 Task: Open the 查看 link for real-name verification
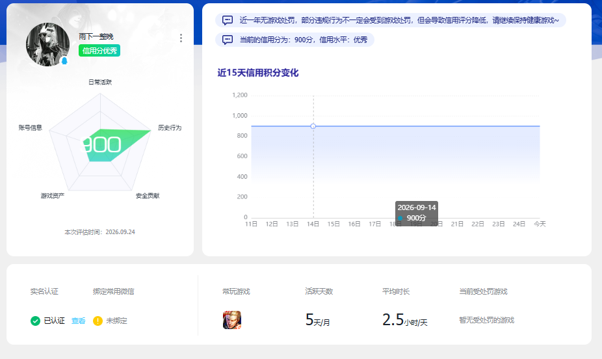point(78,321)
